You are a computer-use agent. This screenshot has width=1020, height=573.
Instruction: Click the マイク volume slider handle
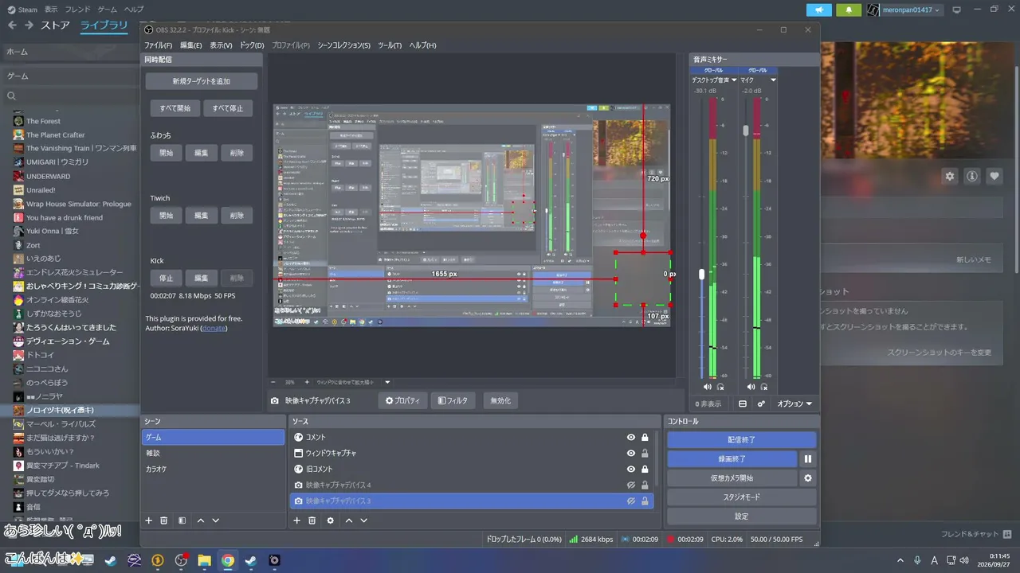pos(747,131)
